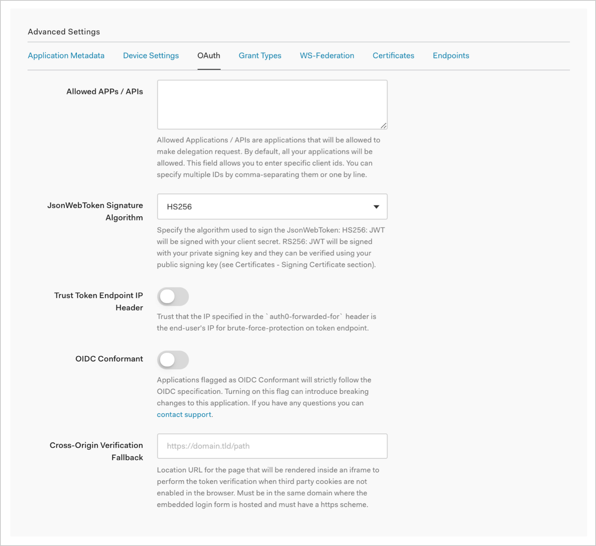Click the Advanced Settings heading

64,32
